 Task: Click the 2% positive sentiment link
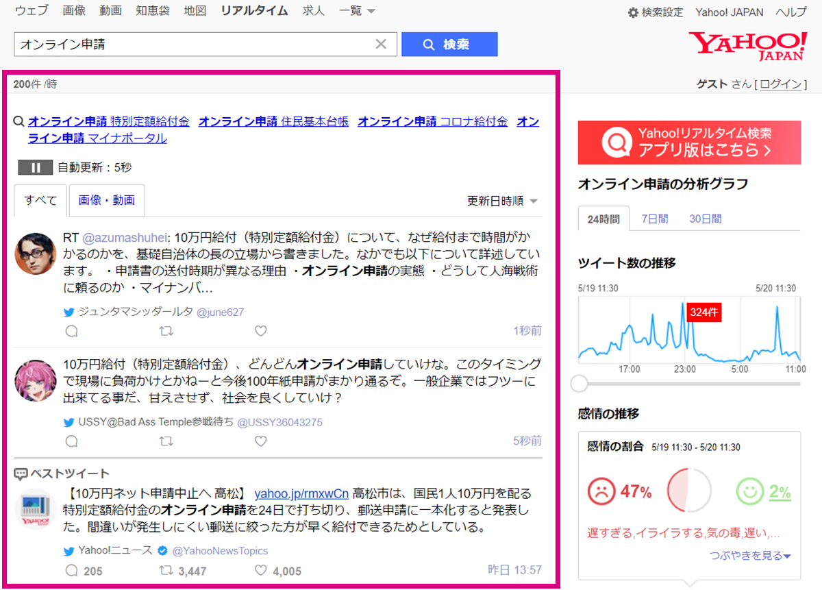point(780,492)
